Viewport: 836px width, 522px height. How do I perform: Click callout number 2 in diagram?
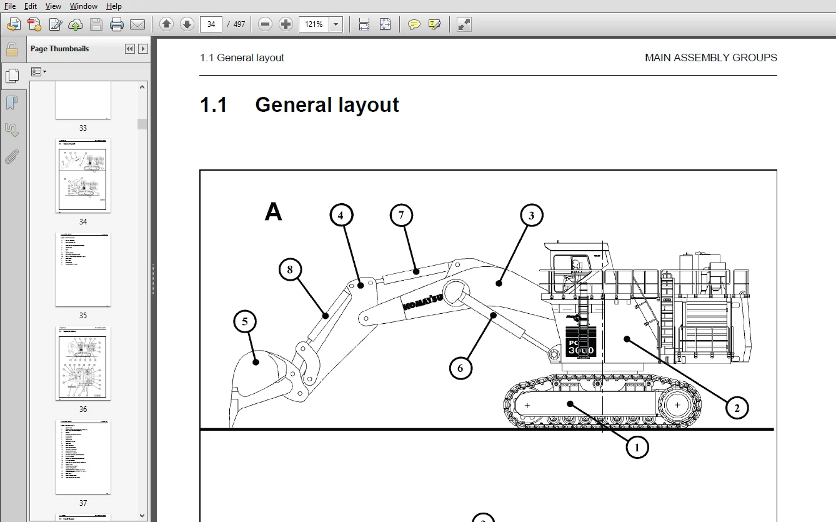[737, 408]
